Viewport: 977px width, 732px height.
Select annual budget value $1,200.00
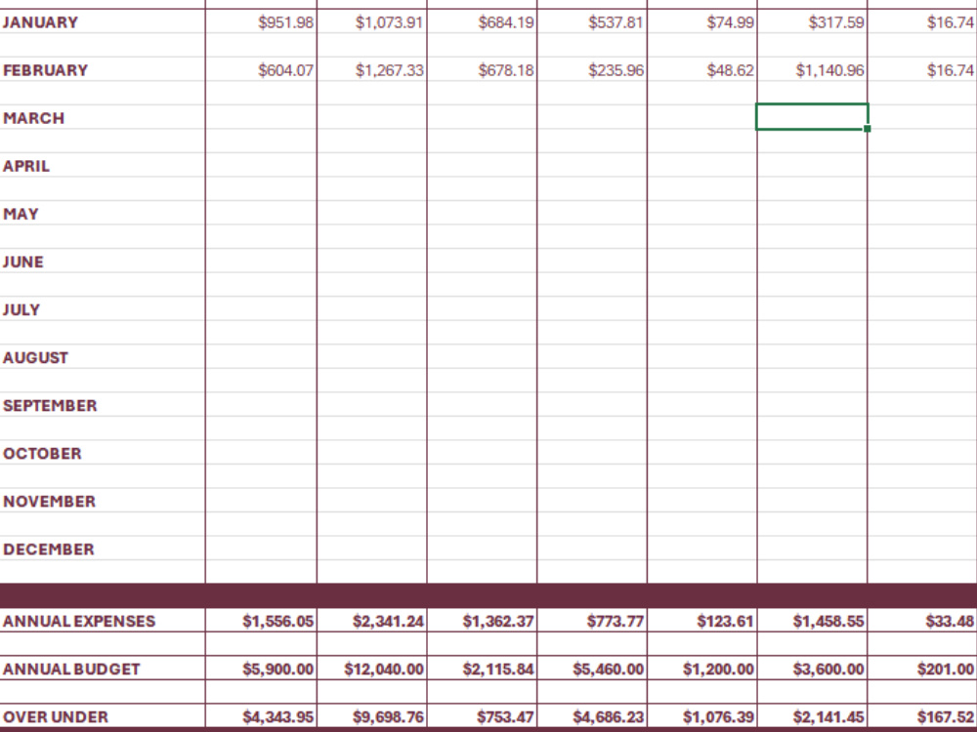[x=702, y=670]
